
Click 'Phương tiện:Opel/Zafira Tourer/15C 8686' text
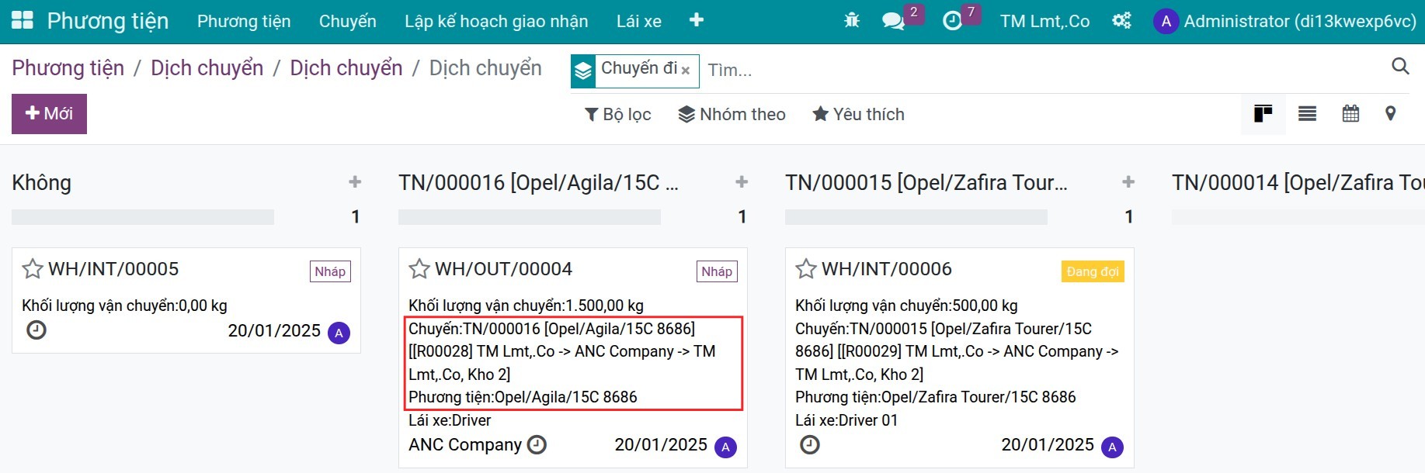click(x=936, y=397)
